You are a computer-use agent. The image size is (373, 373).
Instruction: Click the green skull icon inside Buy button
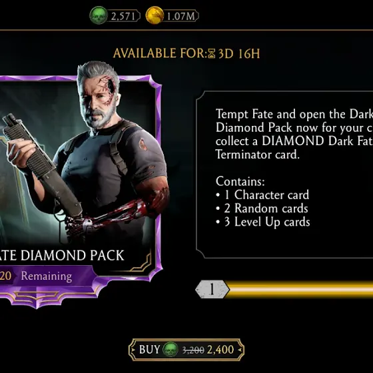point(171,350)
